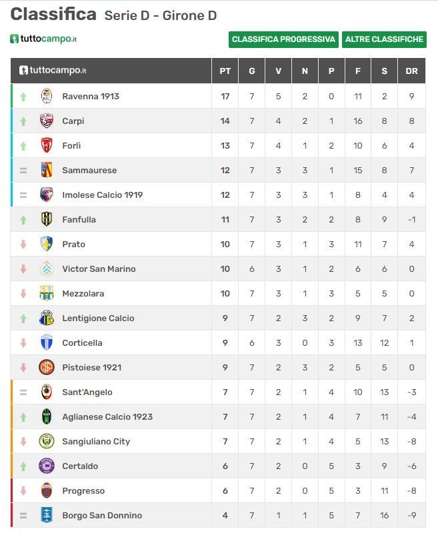Click the Carpi club logo
Screen dimensions: 438x535
(x=47, y=121)
